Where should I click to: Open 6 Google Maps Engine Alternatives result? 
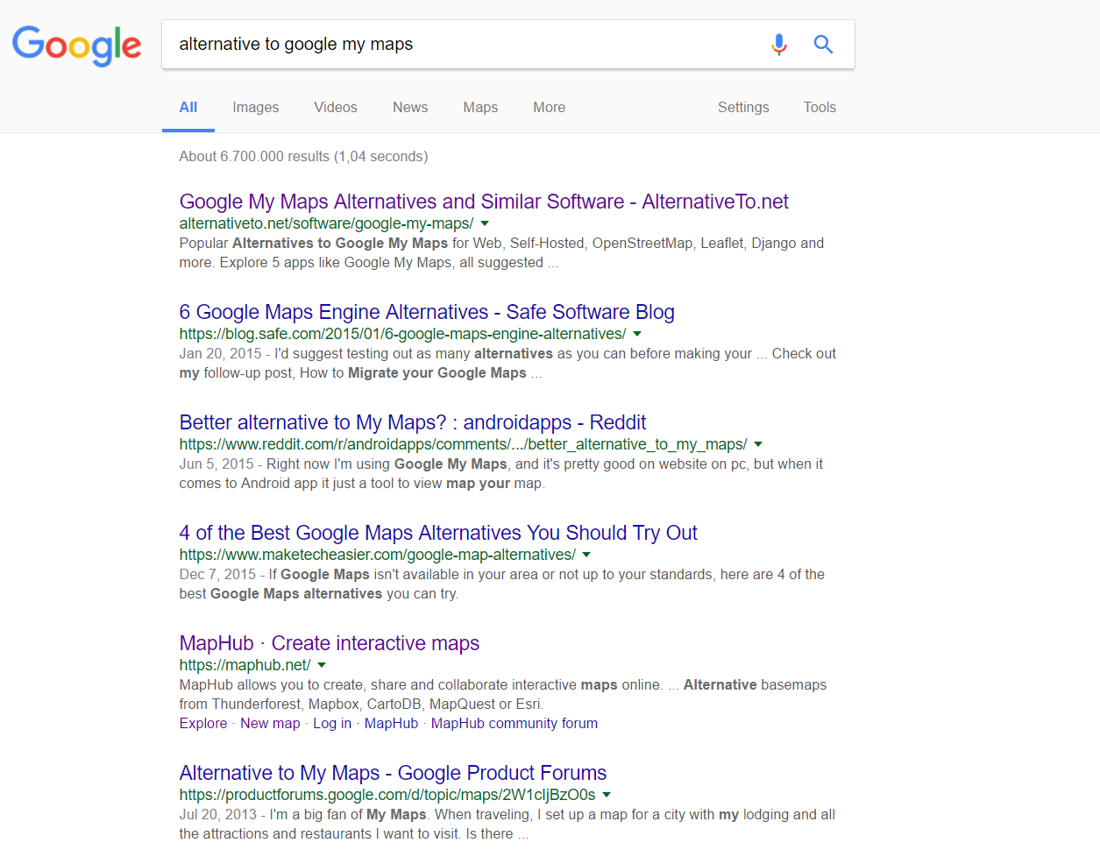[x=427, y=312]
